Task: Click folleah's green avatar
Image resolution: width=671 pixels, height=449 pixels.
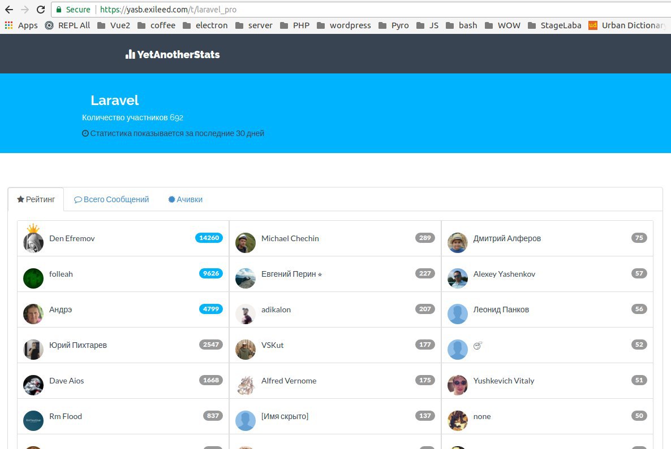Action: [33, 278]
